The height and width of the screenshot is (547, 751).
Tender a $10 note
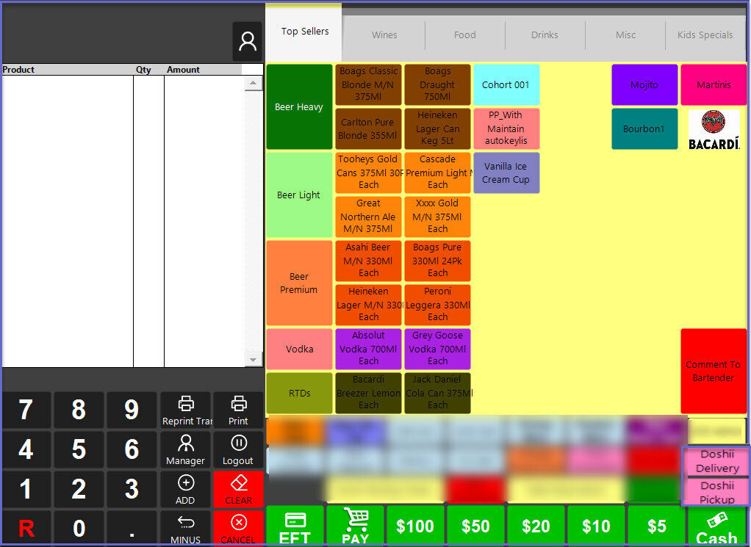pyautogui.click(x=596, y=526)
